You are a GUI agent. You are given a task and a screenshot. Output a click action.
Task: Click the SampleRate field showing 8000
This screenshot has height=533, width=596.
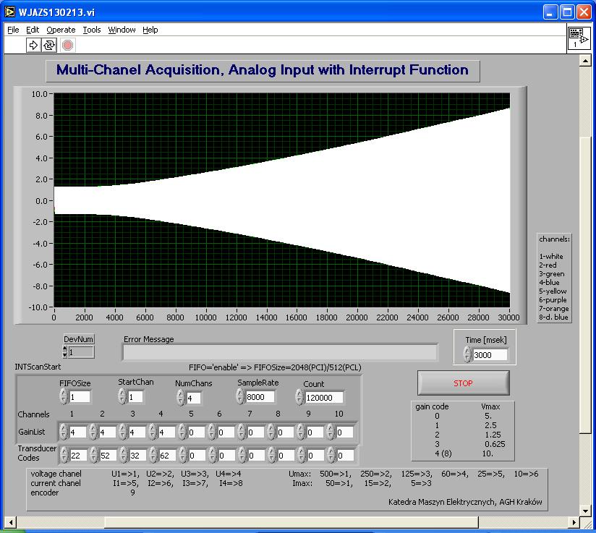click(x=260, y=396)
